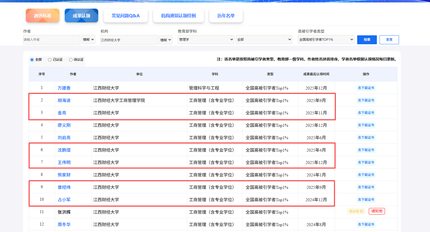Select the 已认证 radio filter
This screenshot has width=430, height=232.
[x=50, y=60]
